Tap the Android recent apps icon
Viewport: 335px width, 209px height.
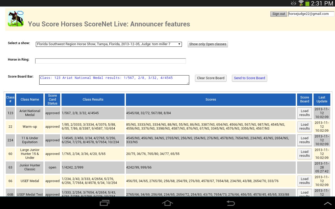tap(105, 203)
